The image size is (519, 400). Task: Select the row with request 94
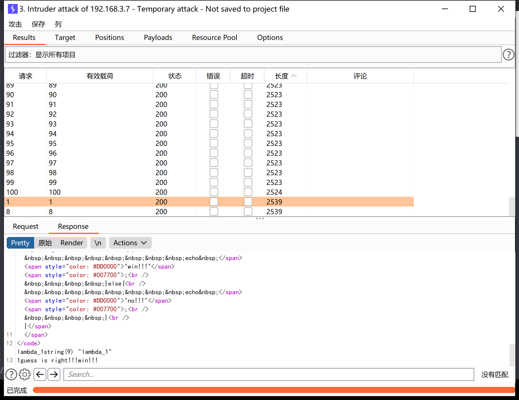pos(209,134)
